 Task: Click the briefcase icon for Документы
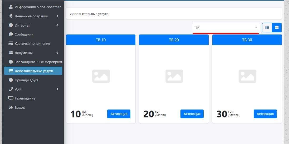pos(11,53)
